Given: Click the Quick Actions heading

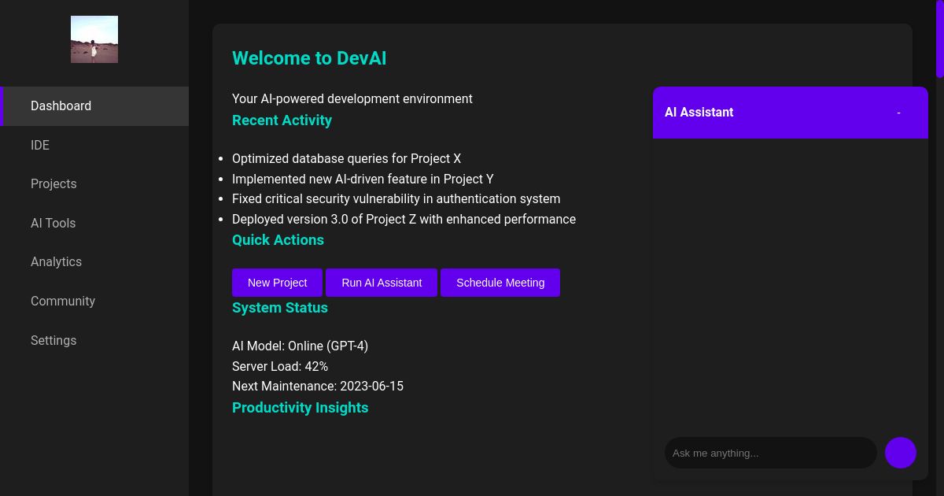Looking at the screenshot, I should pyautogui.click(x=278, y=240).
